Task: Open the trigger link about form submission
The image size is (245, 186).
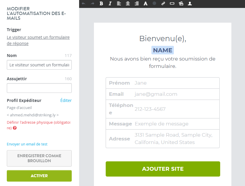Action: [x=38, y=40]
